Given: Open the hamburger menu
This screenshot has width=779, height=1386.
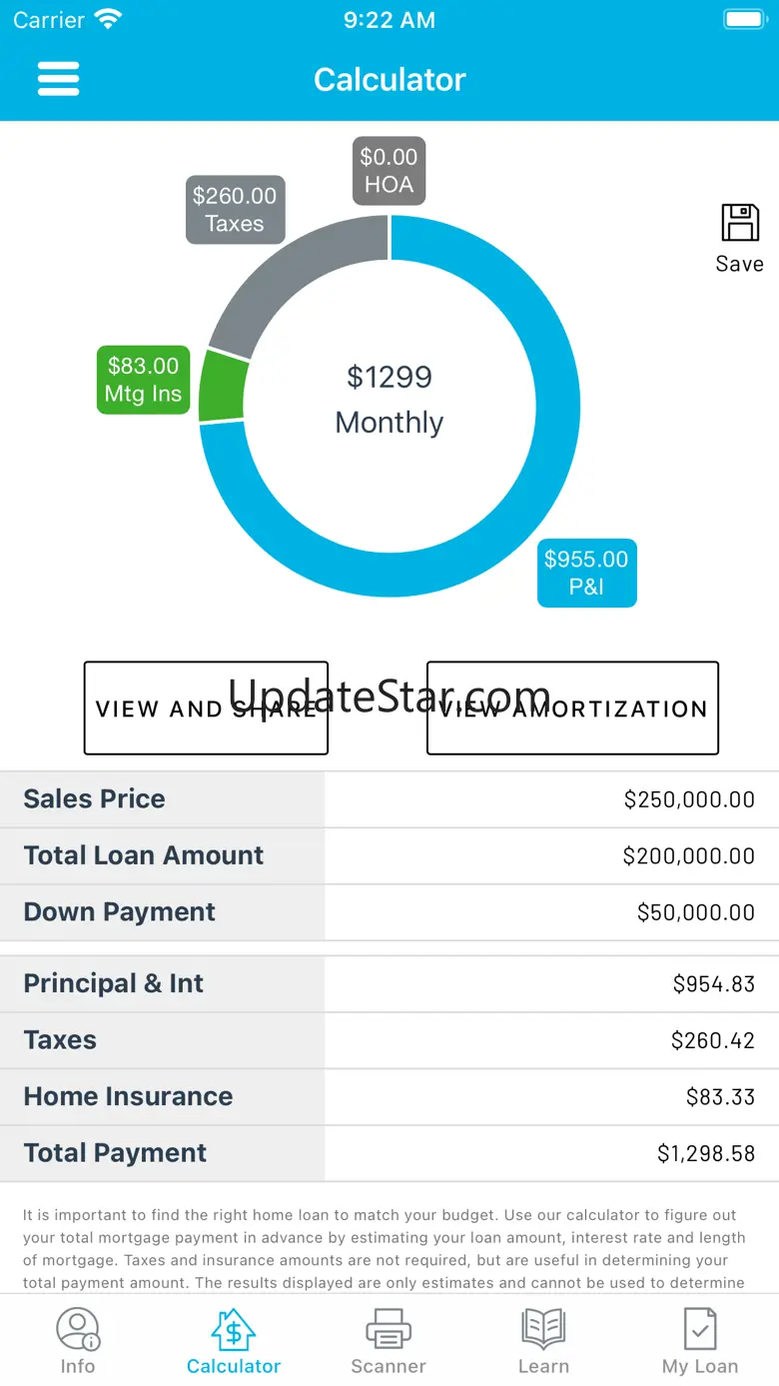Looking at the screenshot, I should (x=58, y=79).
